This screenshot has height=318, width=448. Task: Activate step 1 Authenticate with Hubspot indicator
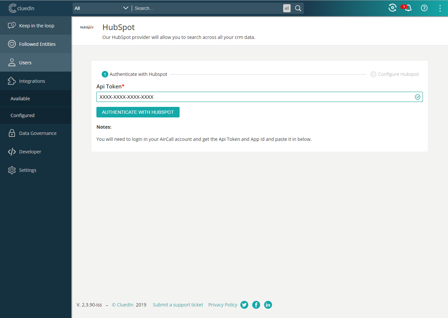[105, 74]
